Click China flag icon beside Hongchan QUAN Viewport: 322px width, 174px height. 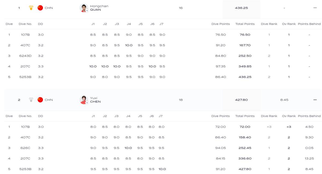click(x=40, y=8)
